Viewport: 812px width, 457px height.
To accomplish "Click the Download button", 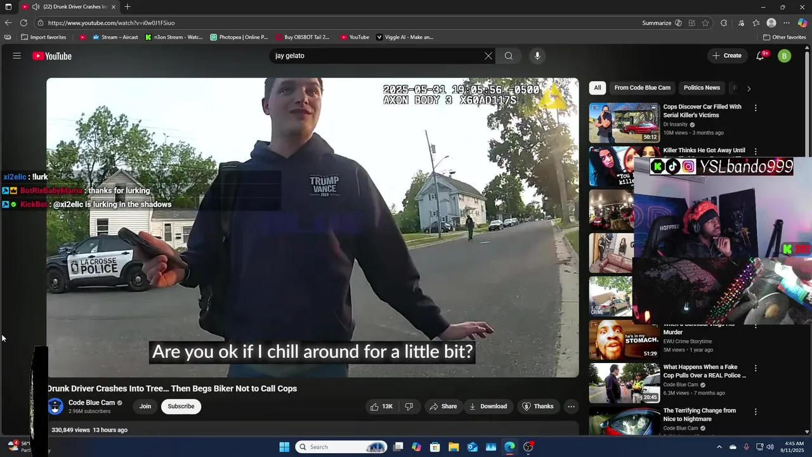I will 488,406.
